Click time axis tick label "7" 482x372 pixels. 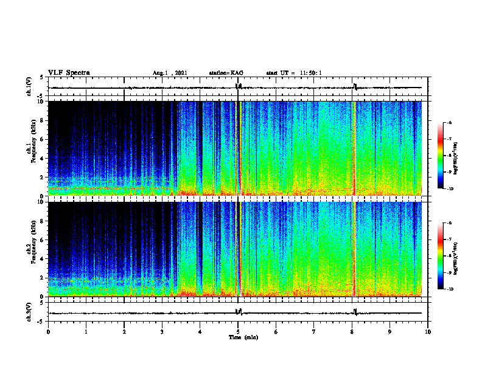pyautogui.click(x=314, y=332)
